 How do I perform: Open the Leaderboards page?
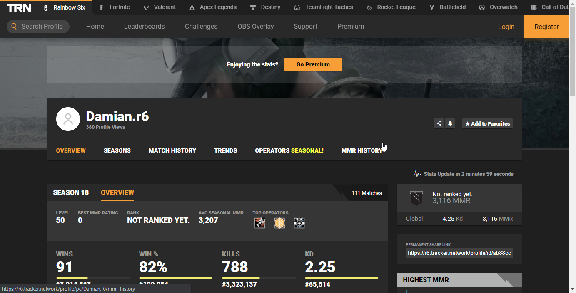[x=144, y=26]
